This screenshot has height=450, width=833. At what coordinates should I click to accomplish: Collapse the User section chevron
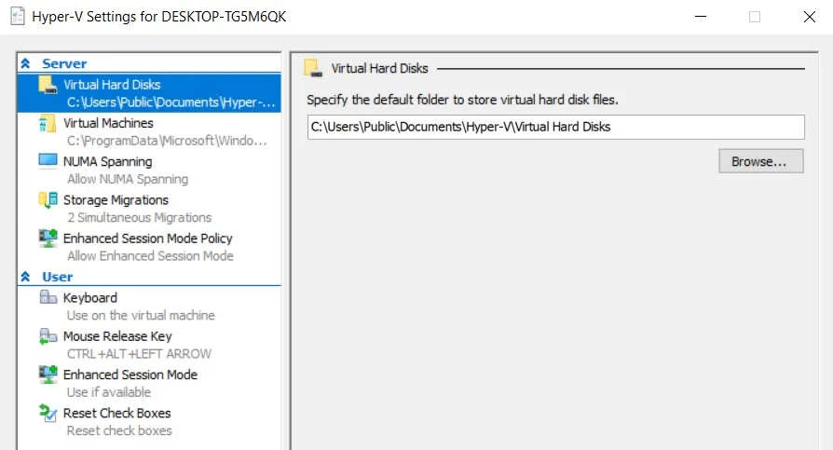(x=25, y=277)
